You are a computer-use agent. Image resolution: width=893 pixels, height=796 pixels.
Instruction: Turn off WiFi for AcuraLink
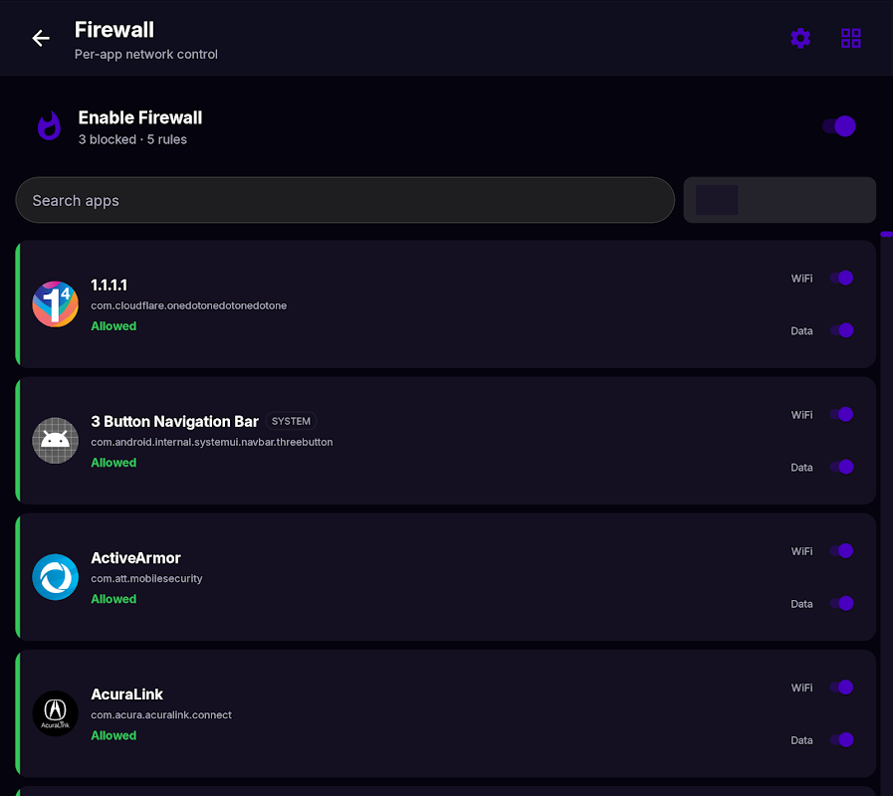841,688
